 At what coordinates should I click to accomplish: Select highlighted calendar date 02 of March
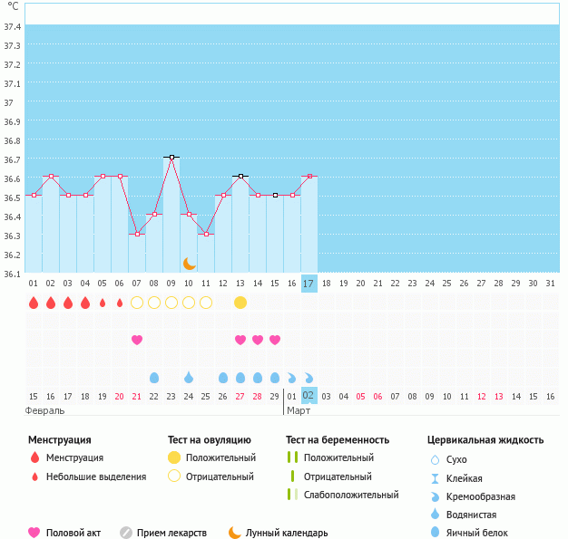tap(308, 396)
